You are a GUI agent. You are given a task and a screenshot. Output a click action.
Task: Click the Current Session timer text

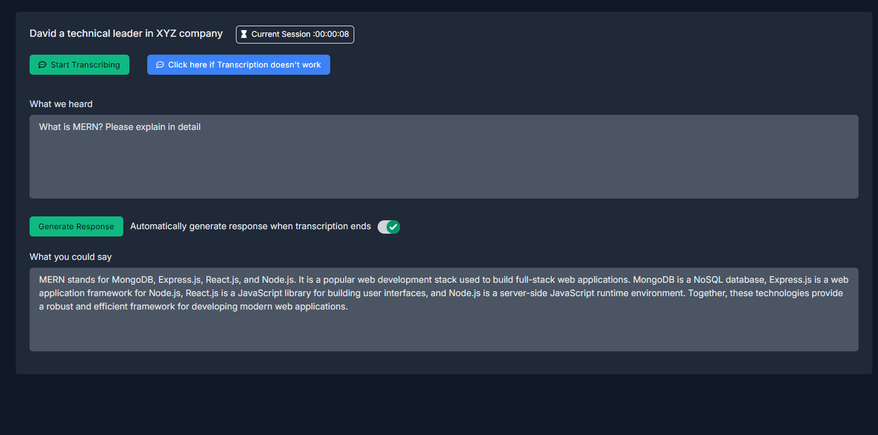tap(300, 34)
